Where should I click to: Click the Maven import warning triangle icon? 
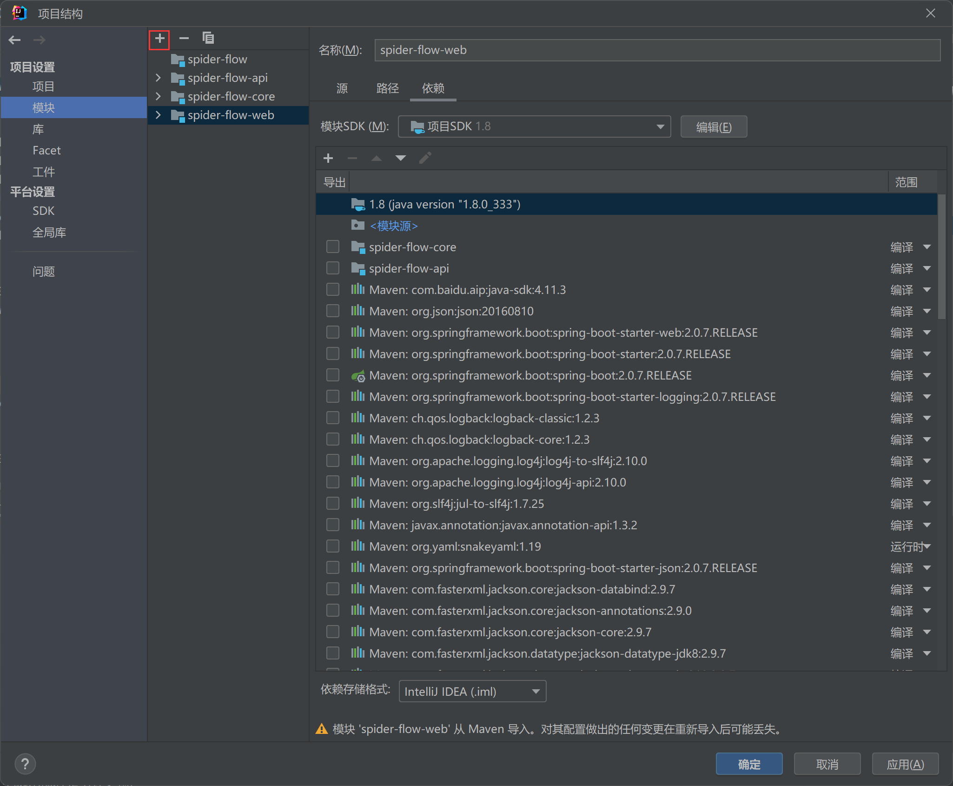click(322, 729)
